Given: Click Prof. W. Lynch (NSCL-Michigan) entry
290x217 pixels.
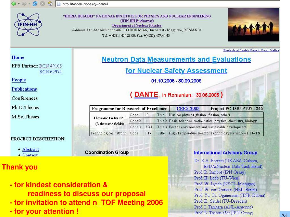Looking at the screenshot, I should [225, 184].
